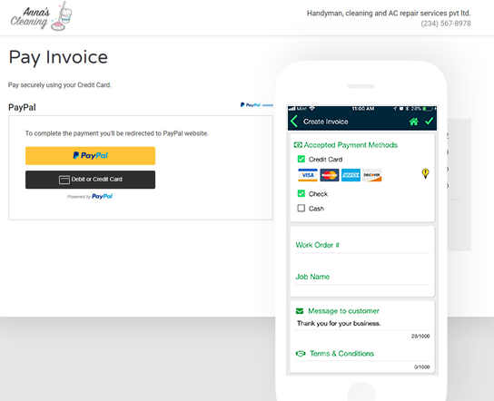Go back from Create Invoice screen
This screenshot has height=401, width=494.
click(x=294, y=122)
